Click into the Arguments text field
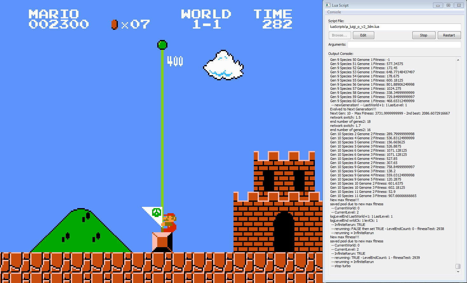467x283 pixels. coord(404,44)
